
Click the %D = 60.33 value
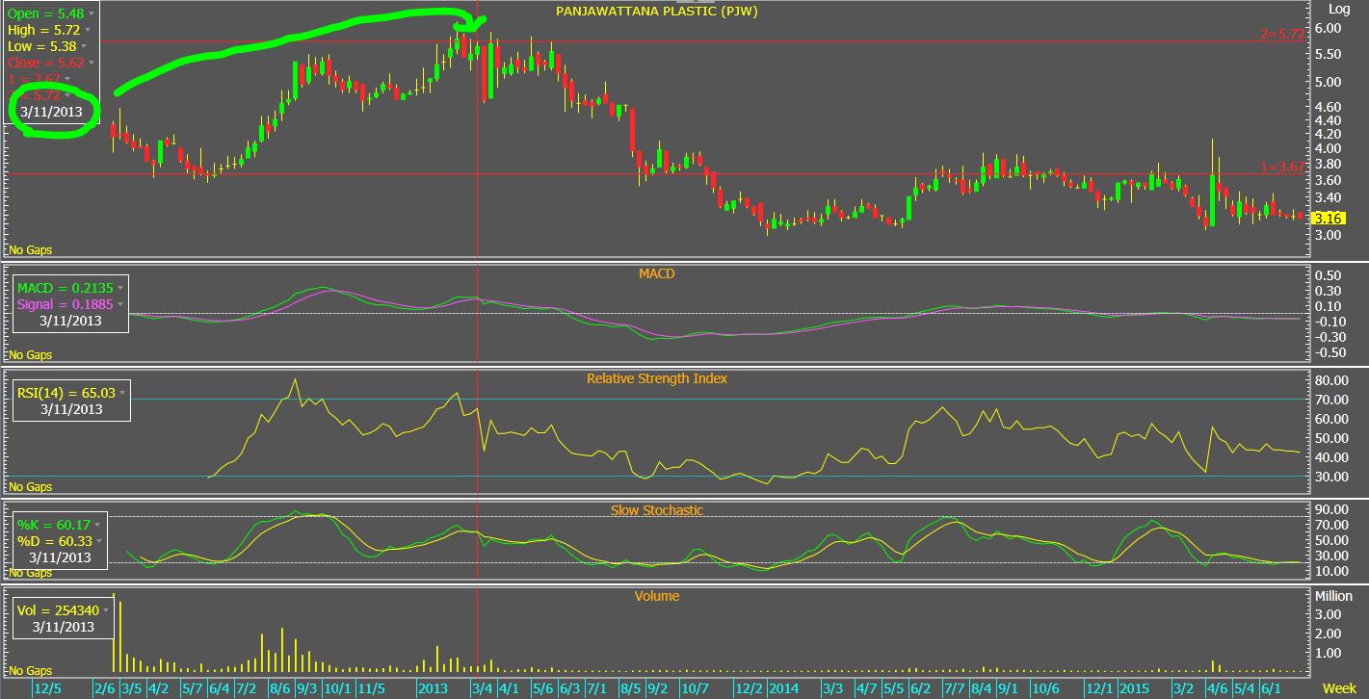coord(54,541)
